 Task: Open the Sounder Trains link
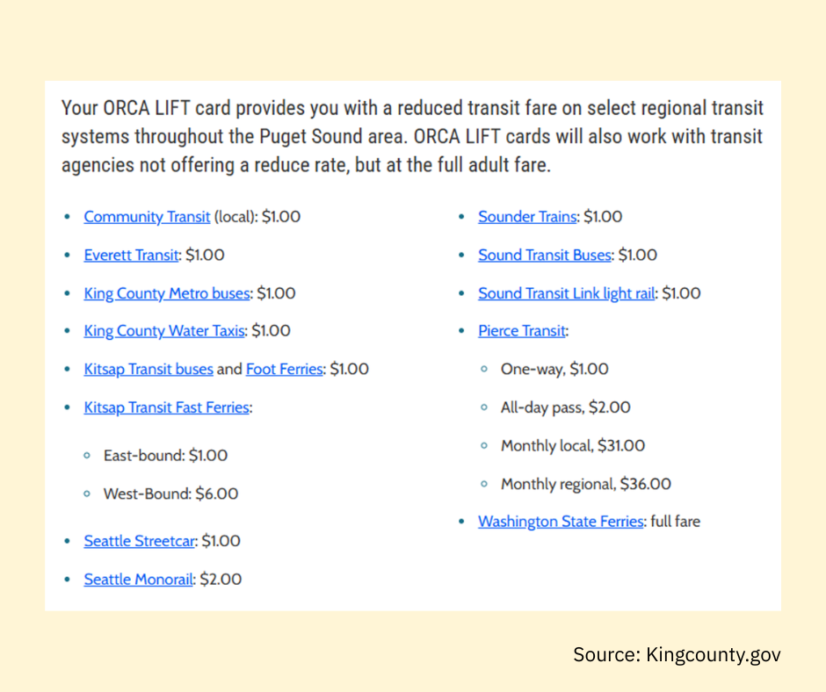pyautogui.click(x=527, y=216)
